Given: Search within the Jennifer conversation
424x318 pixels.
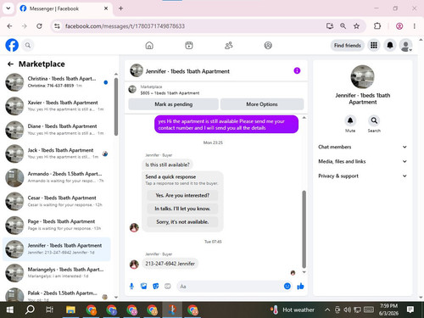Looking at the screenshot, I should [x=374, y=121].
